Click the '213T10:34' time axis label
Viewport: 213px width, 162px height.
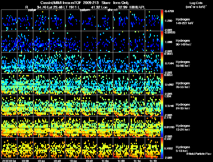pos(9,161)
